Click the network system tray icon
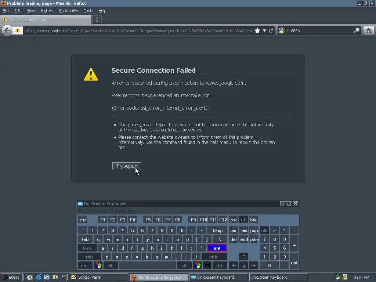 (338, 277)
